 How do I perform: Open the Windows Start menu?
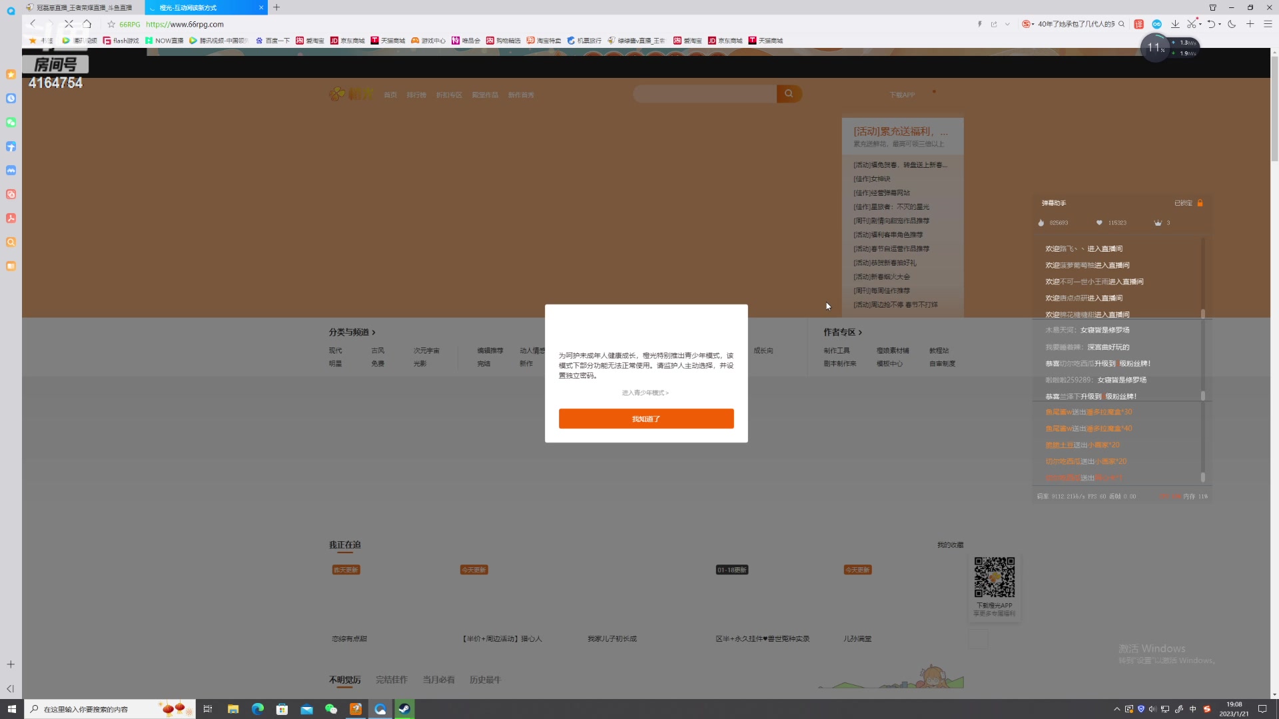(11, 709)
